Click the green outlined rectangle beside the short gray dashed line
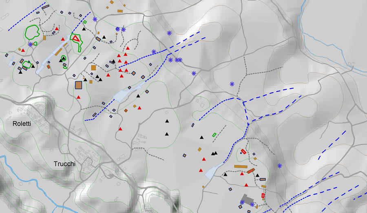Image resolution: width=367 pixels, height=213 pixels. pos(214,135)
